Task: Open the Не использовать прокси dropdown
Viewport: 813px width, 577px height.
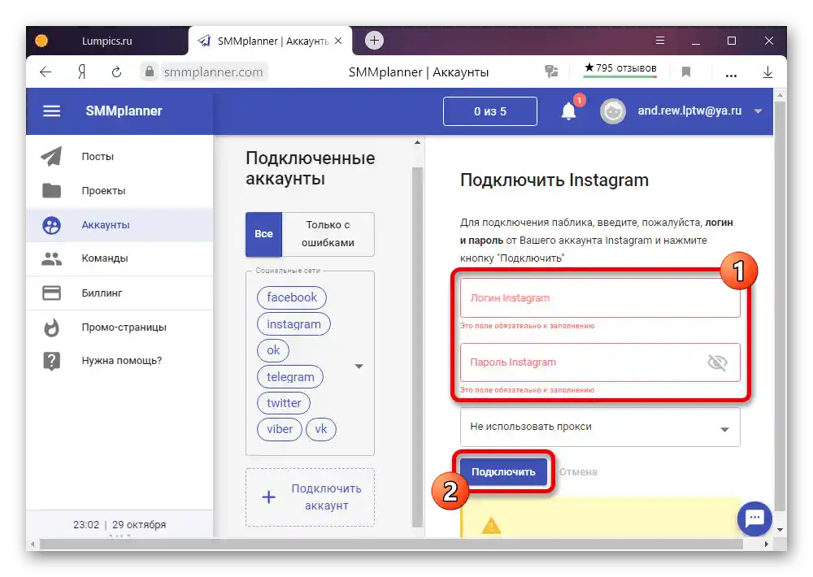Action: point(599,427)
